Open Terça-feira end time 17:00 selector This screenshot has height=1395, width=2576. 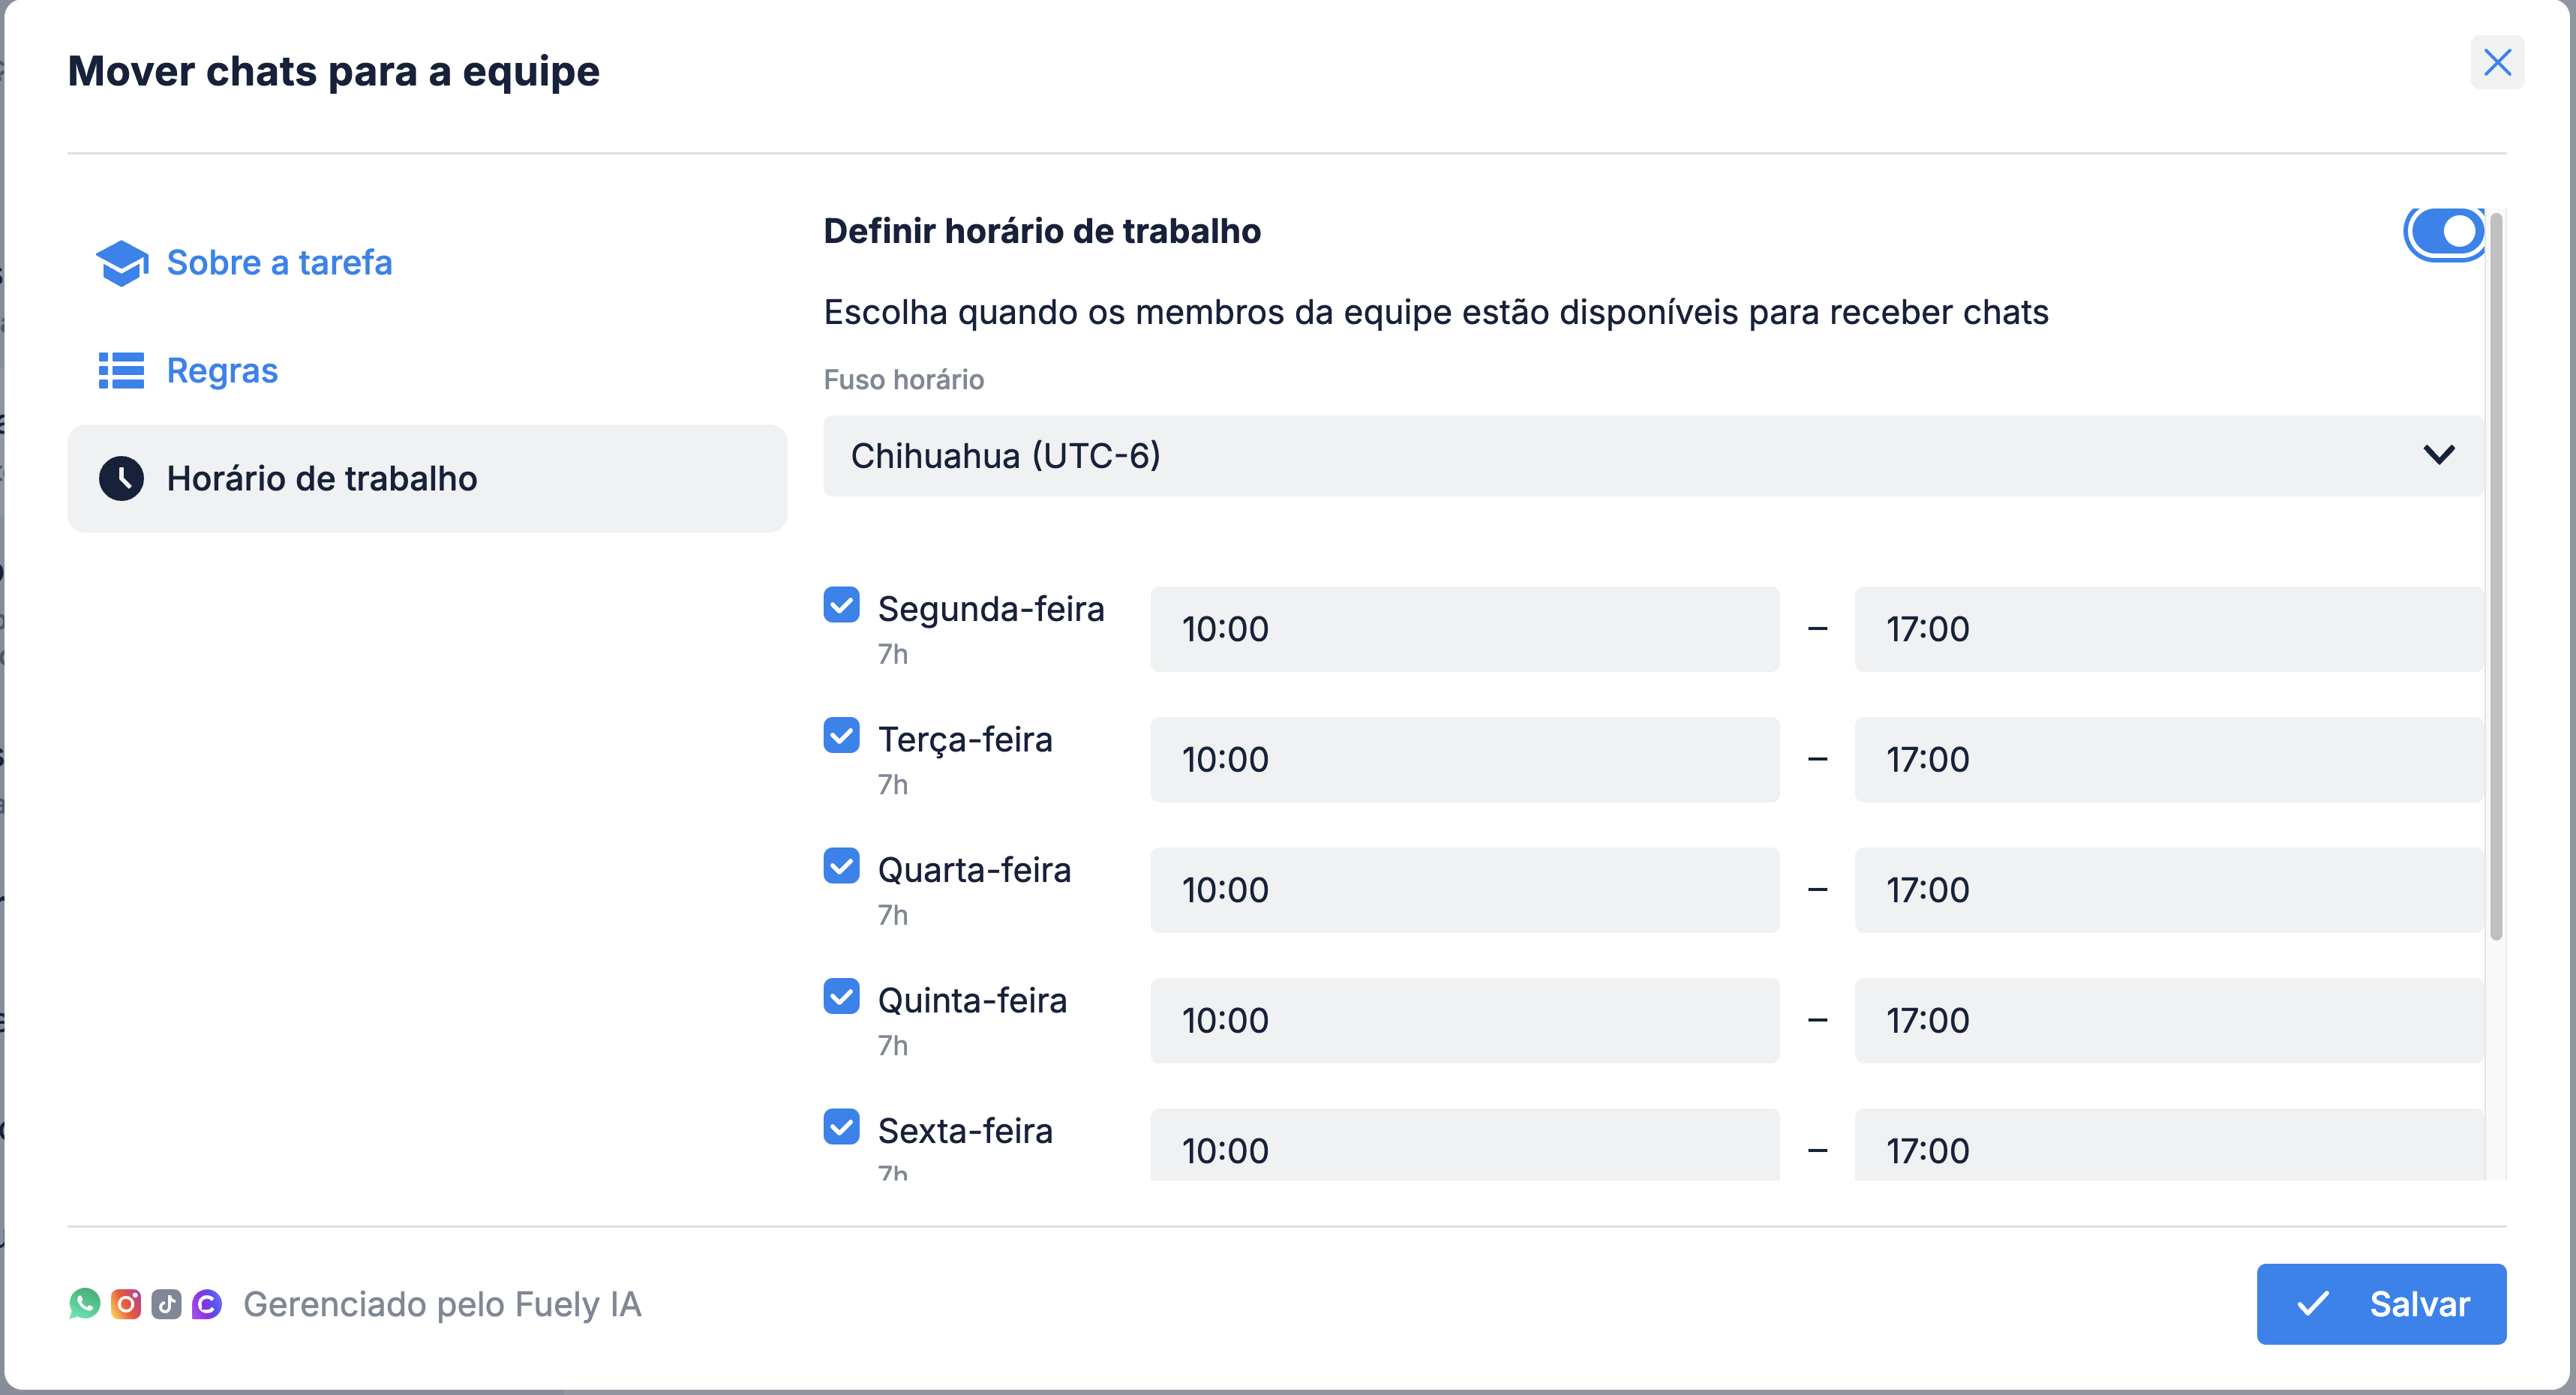(2168, 760)
